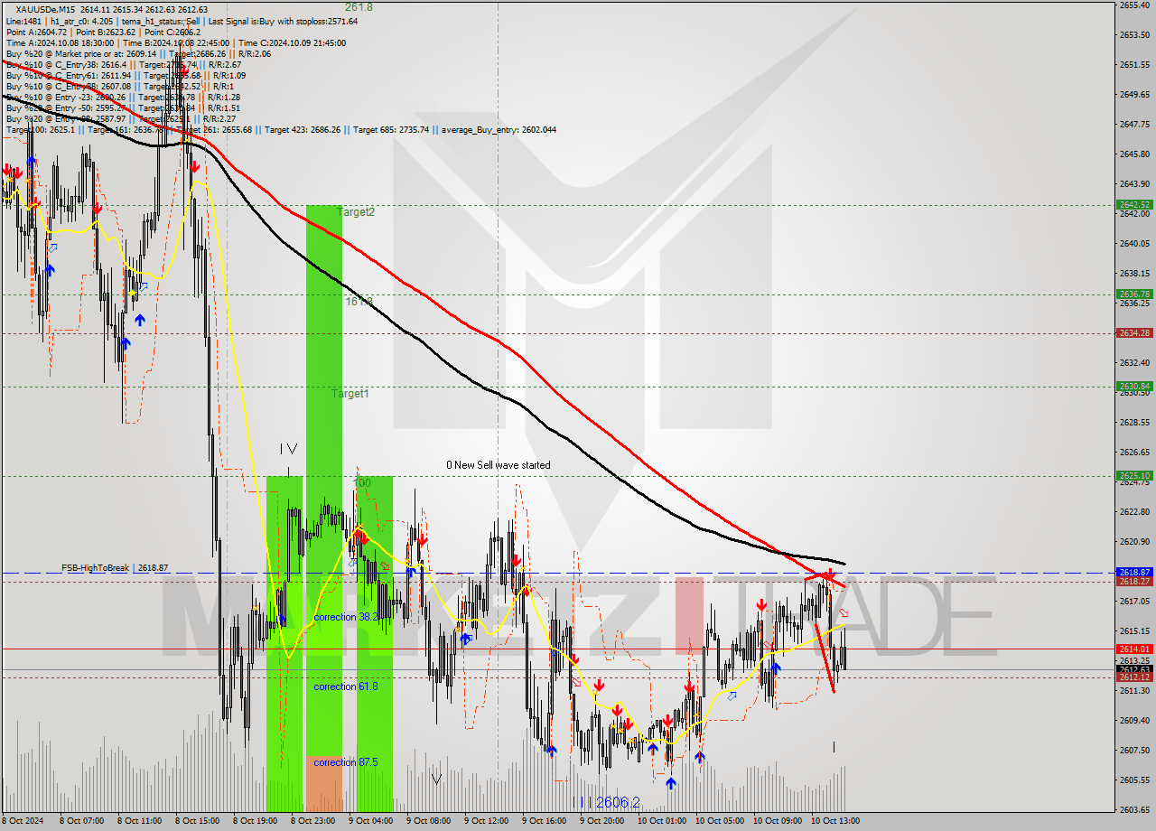The height and width of the screenshot is (831, 1156).
Task: Select the FSB-HighToBreak | 2618.87 label
Action: pyautogui.click(x=115, y=568)
